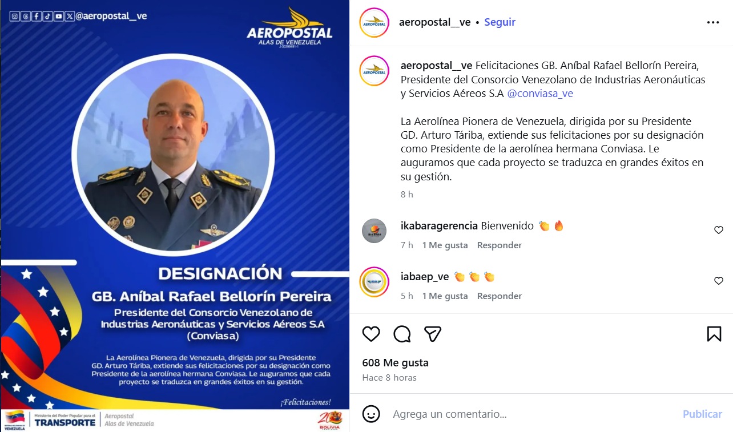The height and width of the screenshot is (432, 733).
Task: Open the three-dot more options menu
Action: pos(713,22)
